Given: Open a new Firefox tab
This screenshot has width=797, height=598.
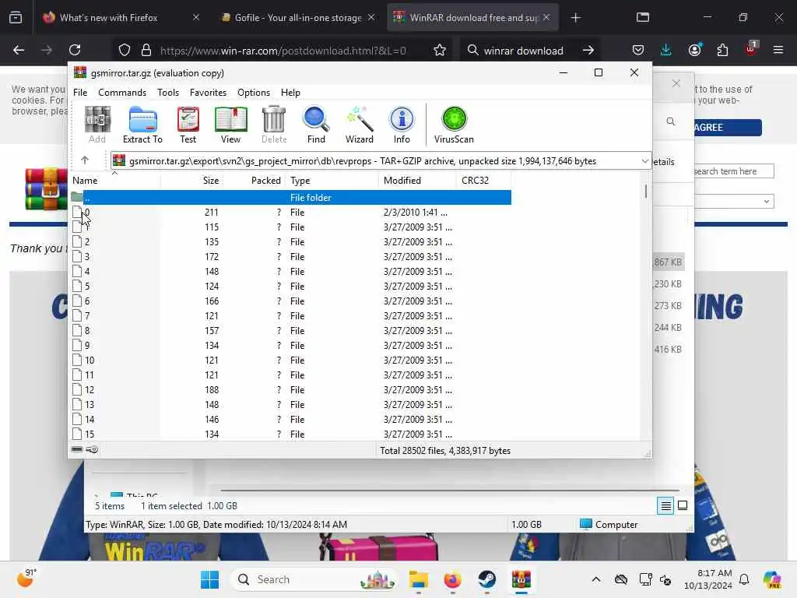Looking at the screenshot, I should [575, 18].
